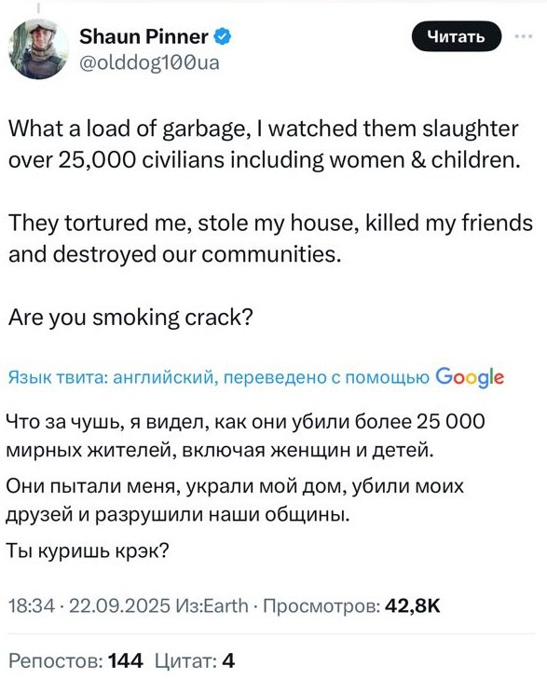This screenshot has width=547, height=679.
Task: Click the 'Are you smoking crack?' line
Action: point(130,319)
